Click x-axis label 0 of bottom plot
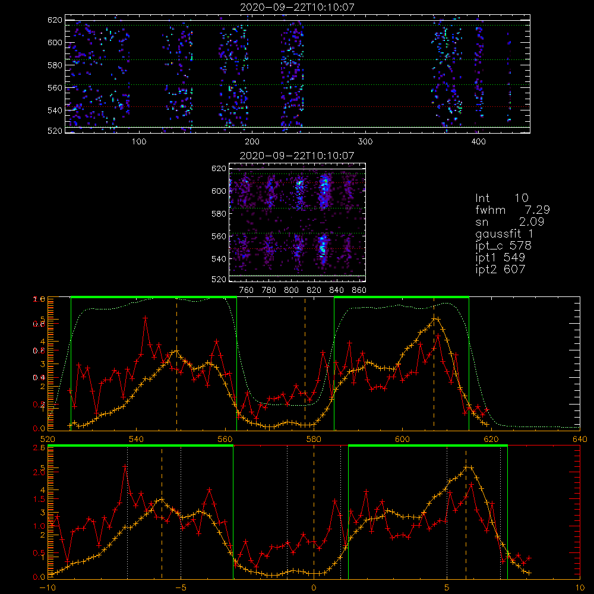 tap(314, 588)
